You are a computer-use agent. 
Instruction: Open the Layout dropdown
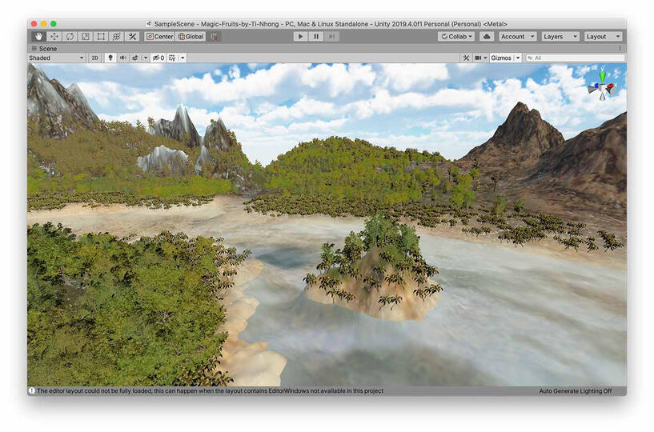pos(602,37)
